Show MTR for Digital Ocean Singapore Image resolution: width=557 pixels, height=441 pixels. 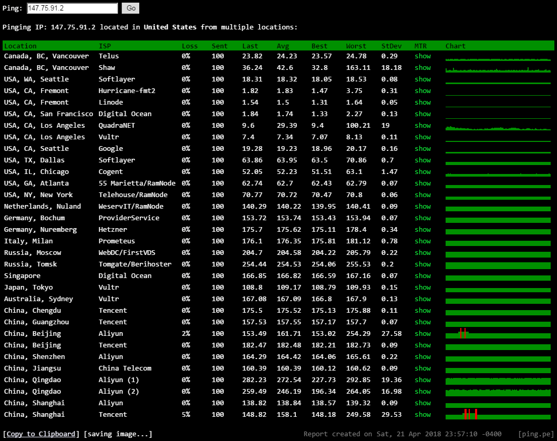(422, 276)
